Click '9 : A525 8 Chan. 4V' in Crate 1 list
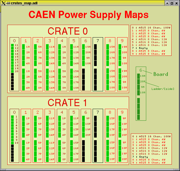This screenshot has height=171, width=180. (x=149, y=163)
